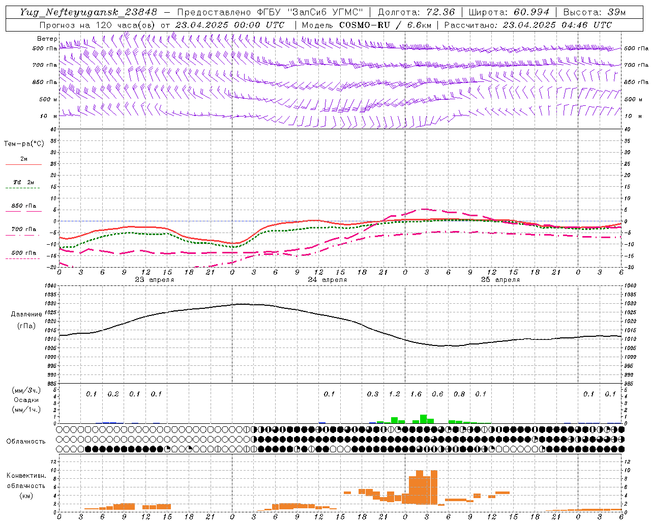The height and width of the screenshot is (521, 651).
Task: Click the 0.6 precipitation total value
Action: click(x=437, y=394)
